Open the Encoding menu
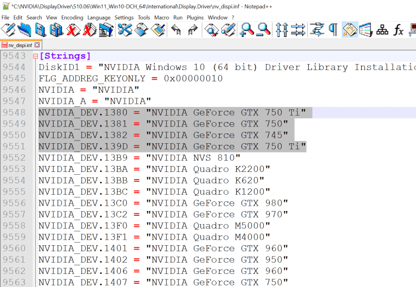Viewport: 416px width, 287px height. tap(72, 17)
